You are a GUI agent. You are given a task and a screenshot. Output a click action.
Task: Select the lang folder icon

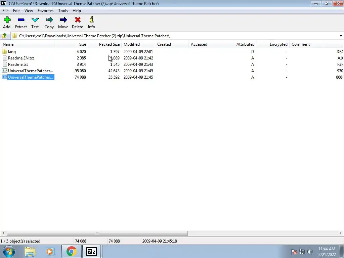tap(5, 51)
